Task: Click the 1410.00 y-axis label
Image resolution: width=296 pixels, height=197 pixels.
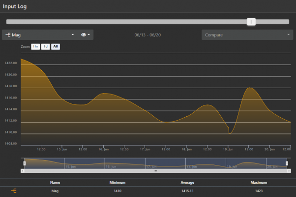Action: pos(11,132)
